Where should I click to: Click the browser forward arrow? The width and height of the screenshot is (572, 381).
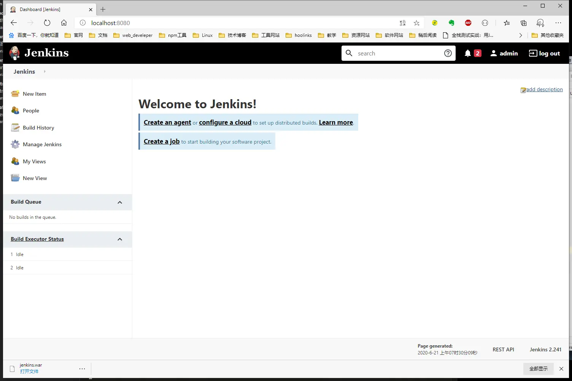[30, 23]
